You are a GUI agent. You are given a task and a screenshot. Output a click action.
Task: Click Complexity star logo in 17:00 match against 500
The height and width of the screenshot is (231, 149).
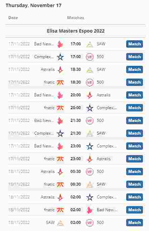click(x=60, y=57)
